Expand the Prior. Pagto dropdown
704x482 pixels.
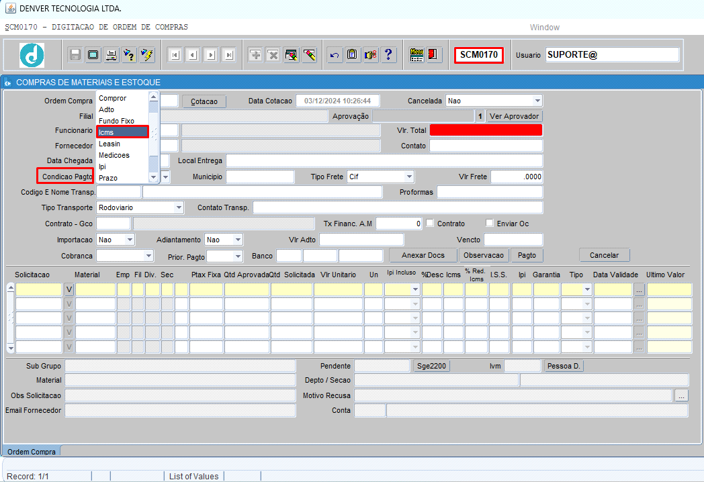238,256
